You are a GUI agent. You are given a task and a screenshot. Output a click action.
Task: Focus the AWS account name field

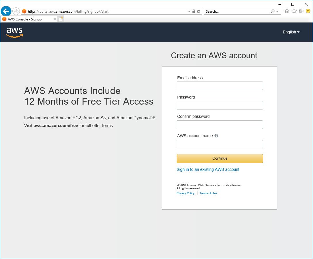(220, 144)
